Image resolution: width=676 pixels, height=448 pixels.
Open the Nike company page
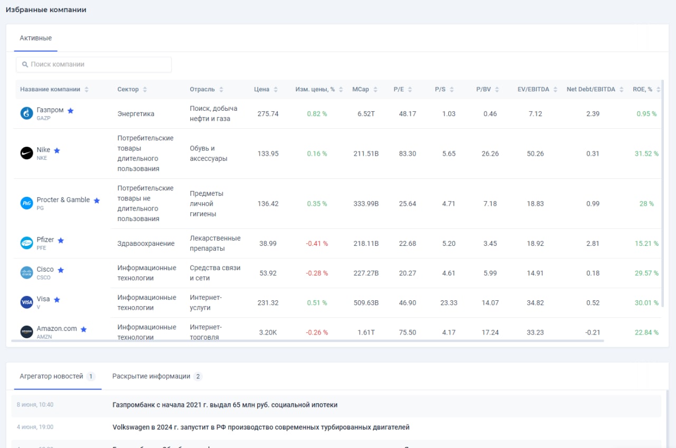[x=43, y=150]
